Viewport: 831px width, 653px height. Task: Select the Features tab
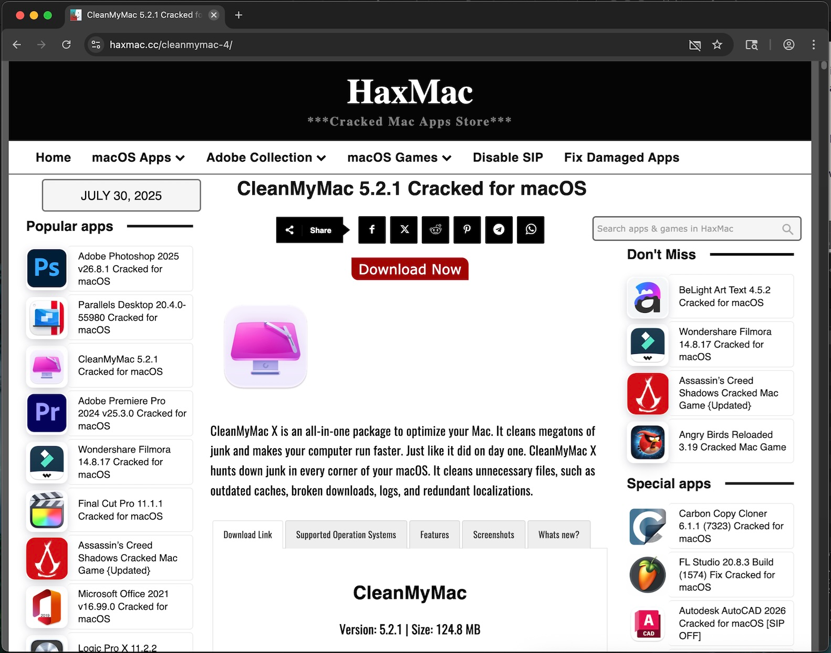pos(434,535)
